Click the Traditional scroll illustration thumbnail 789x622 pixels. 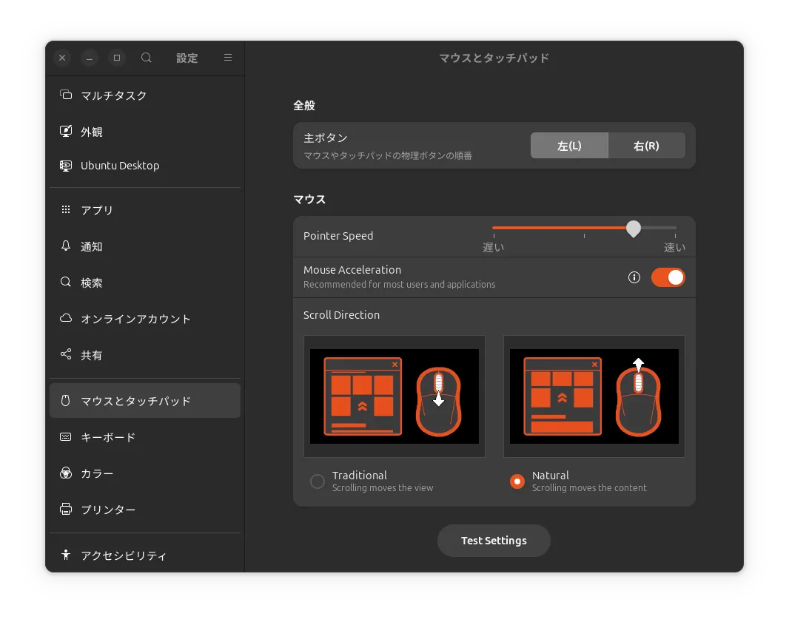point(394,396)
